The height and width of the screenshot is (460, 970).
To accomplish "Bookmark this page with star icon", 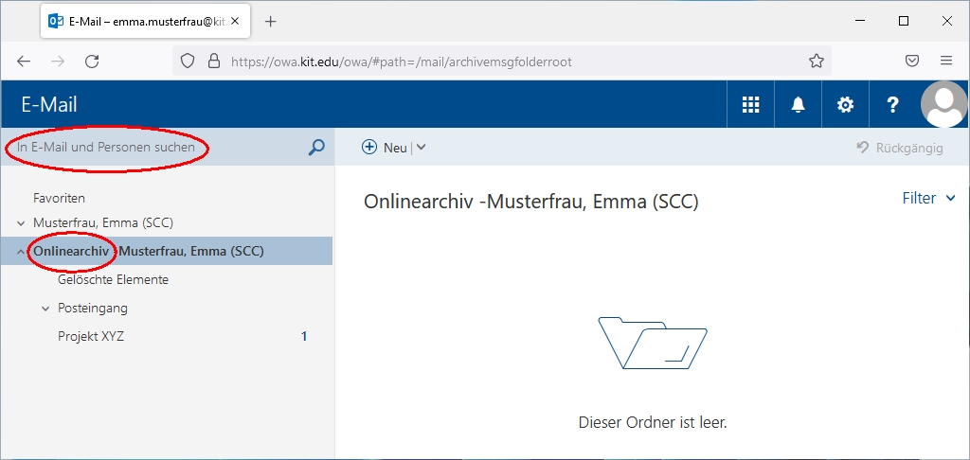I will pos(816,62).
